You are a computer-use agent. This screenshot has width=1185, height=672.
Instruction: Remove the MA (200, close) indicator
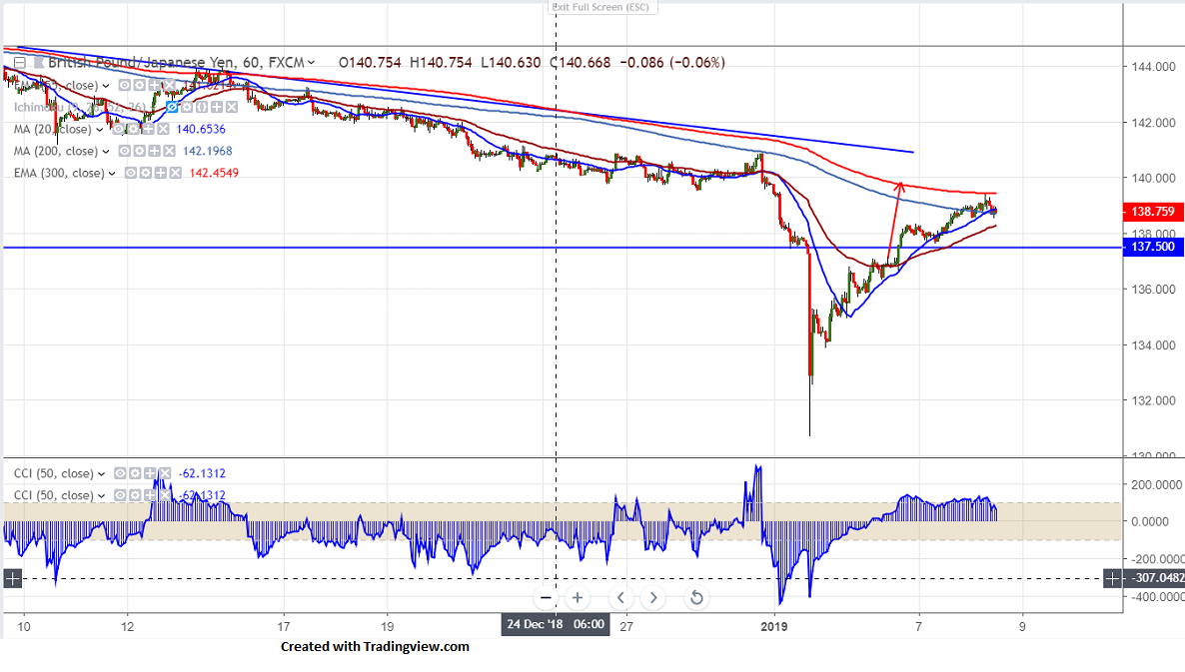(x=170, y=151)
